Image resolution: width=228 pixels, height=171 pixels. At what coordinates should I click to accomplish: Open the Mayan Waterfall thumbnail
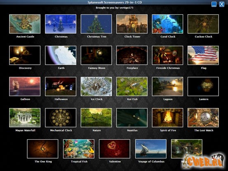pos(25,118)
